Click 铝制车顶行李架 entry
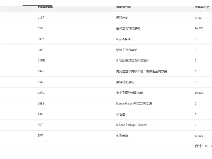The height and width of the screenshot is (159, 212). [127, 50]
